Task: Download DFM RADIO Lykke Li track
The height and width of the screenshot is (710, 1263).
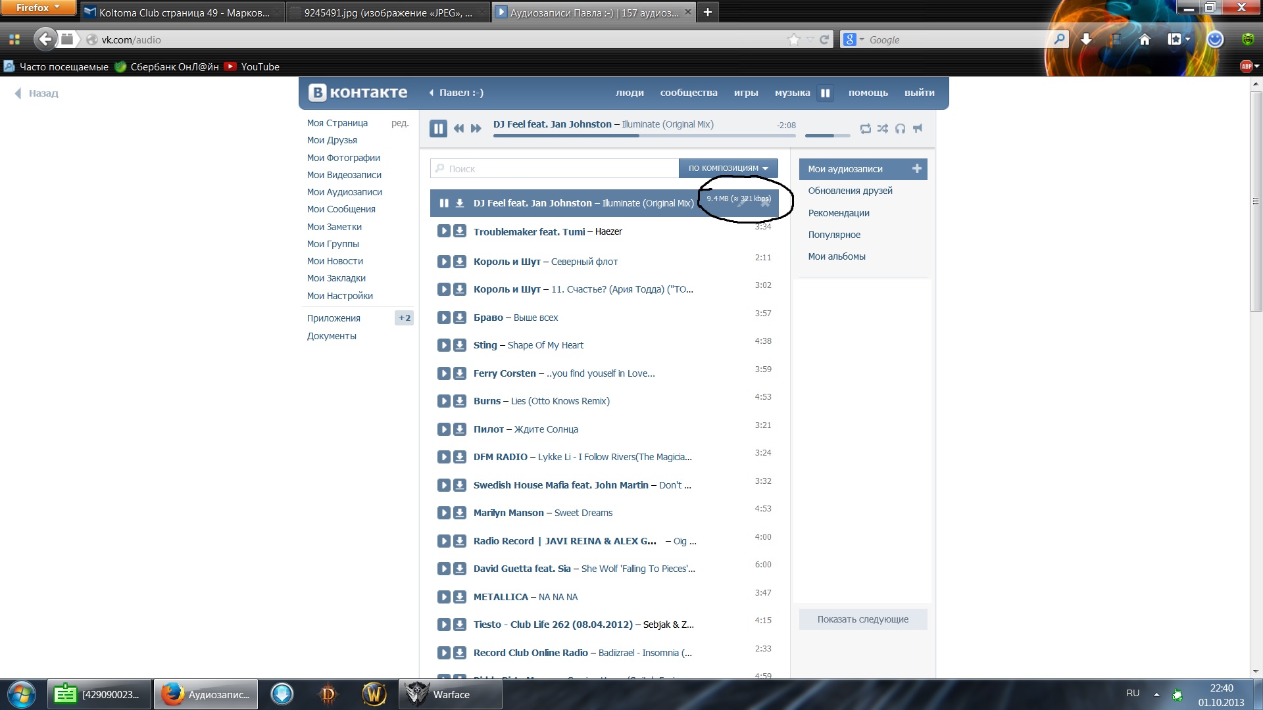Action: [x=460, y=457]
